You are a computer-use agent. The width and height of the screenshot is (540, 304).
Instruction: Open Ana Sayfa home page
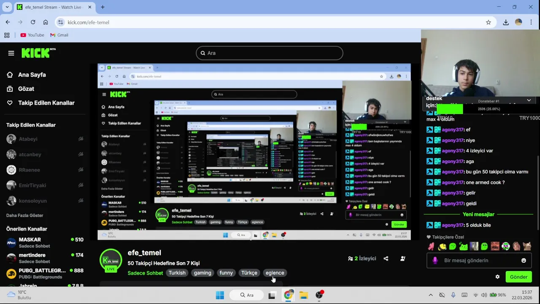pyautogui.click(x=26, y=75)
